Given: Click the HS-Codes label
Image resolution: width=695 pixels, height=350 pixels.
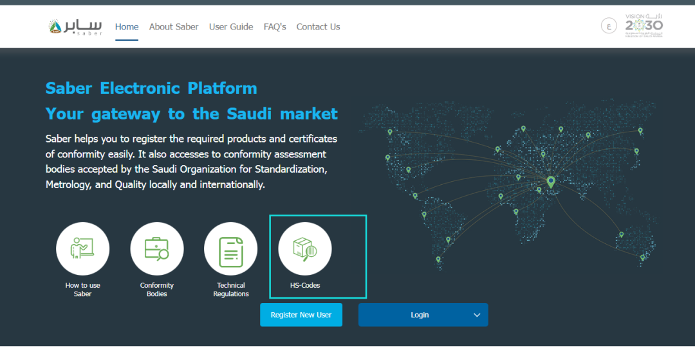Looking at the screenshot, I should pyautogui.click(x=305, y=285).
